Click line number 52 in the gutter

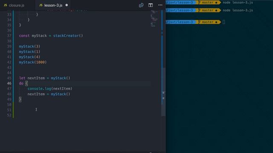click(9, 115)
